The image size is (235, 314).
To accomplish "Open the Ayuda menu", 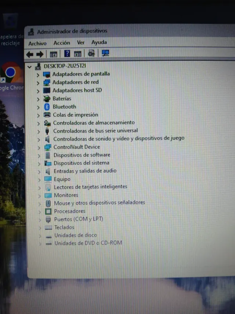I will tap(99, 42).
